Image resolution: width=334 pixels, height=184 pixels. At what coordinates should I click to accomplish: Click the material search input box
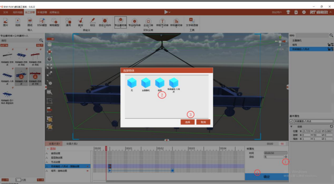pyautogui.click(x=20, y=40)
